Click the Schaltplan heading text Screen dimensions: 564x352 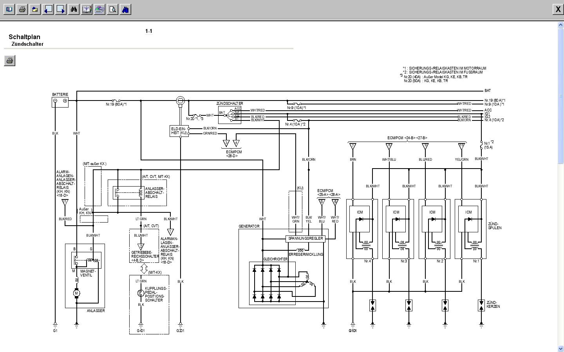pos(24,37)
